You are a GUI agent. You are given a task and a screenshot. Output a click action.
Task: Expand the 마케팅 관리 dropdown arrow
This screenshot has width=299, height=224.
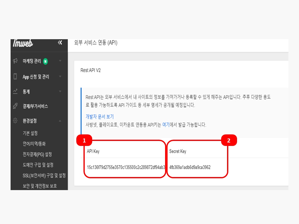coord(60,61)
